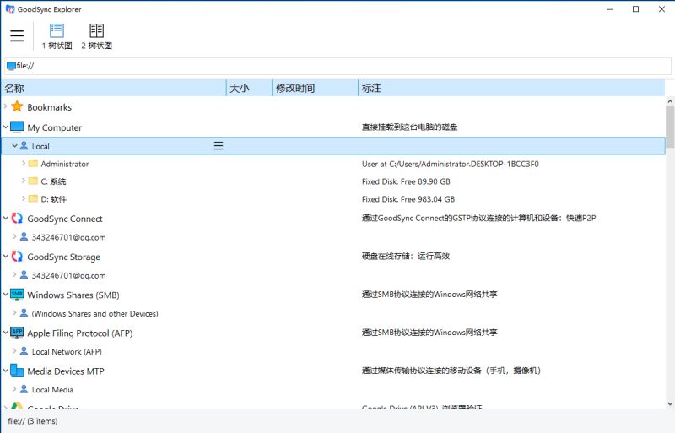Minimize the GoodSync Explorer window
Viewport: 675px width, 433px height.
click(610, 8)
